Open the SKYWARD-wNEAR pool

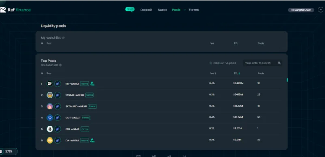[x=76, y=107]
